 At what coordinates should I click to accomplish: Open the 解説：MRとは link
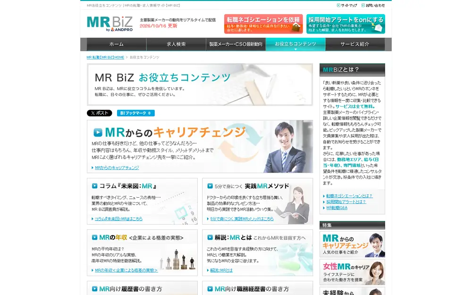[221, 270]
